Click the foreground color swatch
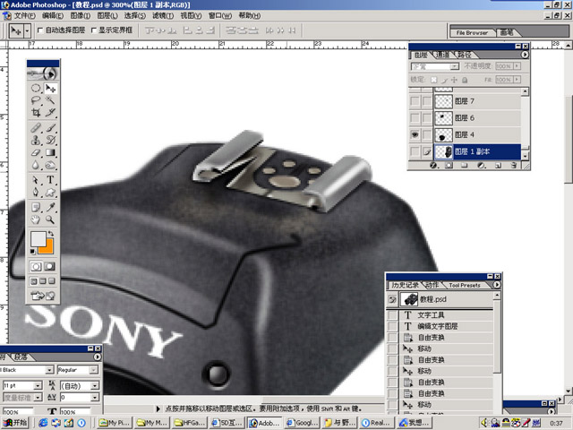 [x=38, y=239]
